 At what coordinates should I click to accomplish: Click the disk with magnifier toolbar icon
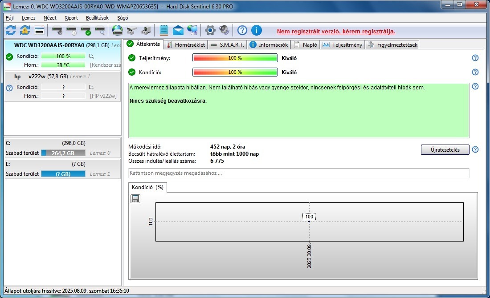coord(100,30)
